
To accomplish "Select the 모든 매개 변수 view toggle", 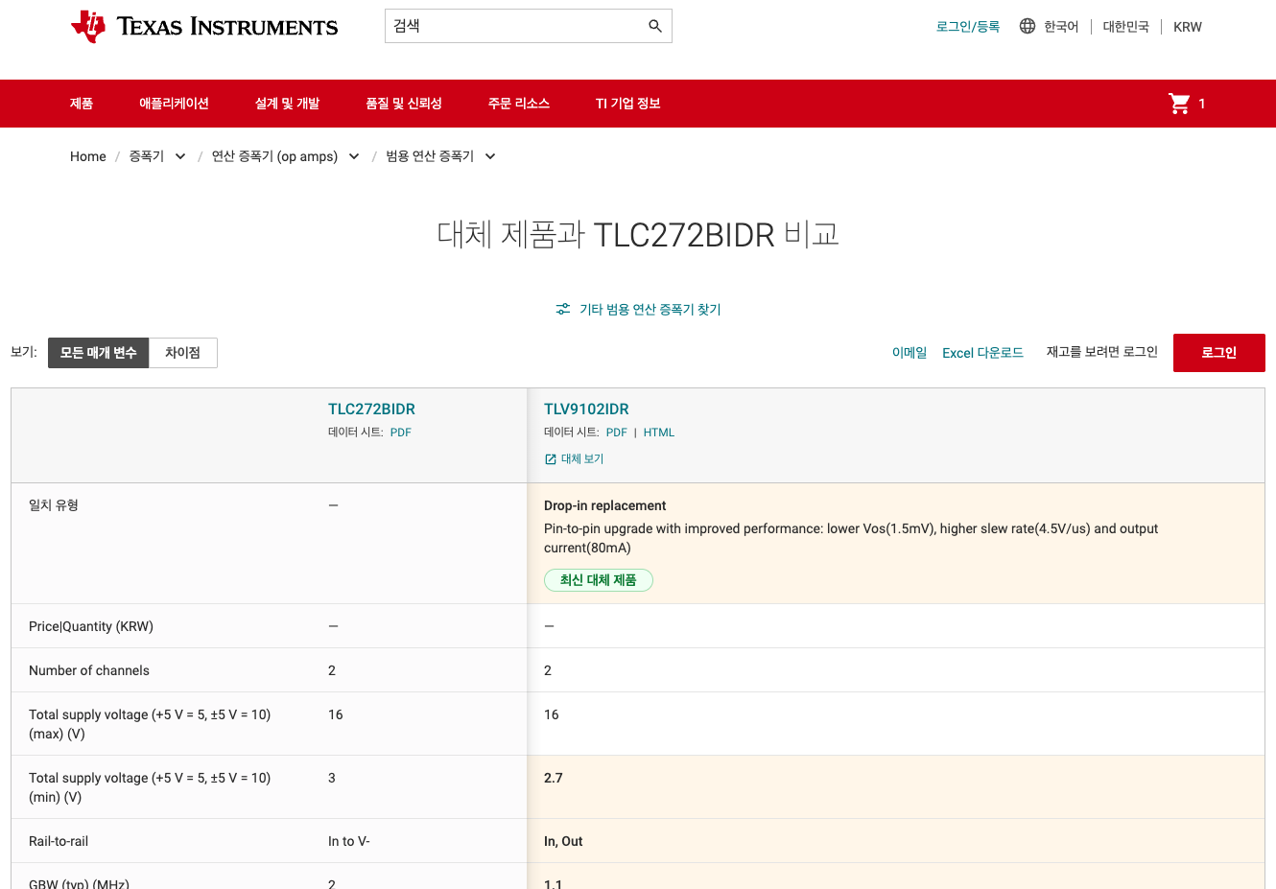I will [x=99, y=353].
